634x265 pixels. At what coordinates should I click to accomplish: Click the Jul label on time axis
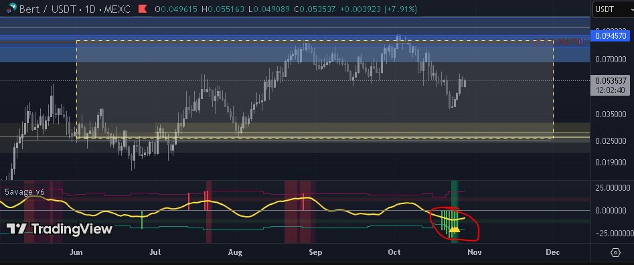(155, 252)
